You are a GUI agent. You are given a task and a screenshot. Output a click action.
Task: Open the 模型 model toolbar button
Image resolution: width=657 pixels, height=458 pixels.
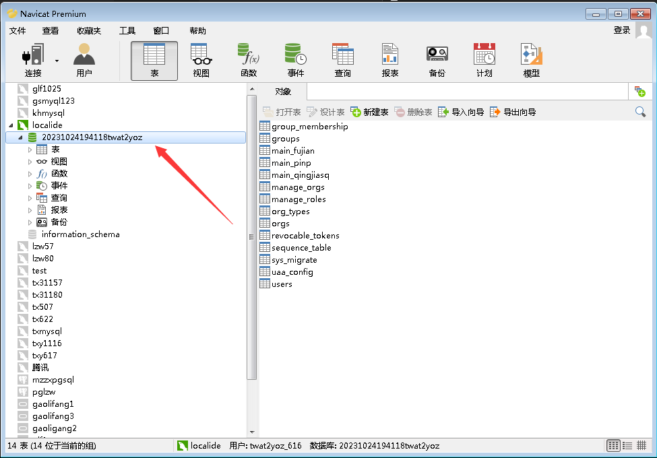coord(531,61)
